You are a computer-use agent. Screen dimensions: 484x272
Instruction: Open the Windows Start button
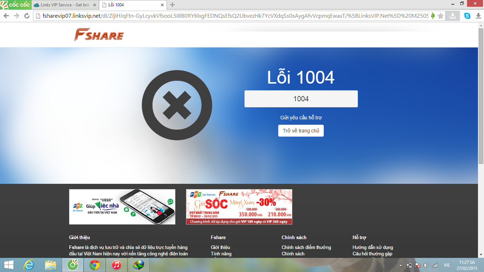[x=9, y=265]
